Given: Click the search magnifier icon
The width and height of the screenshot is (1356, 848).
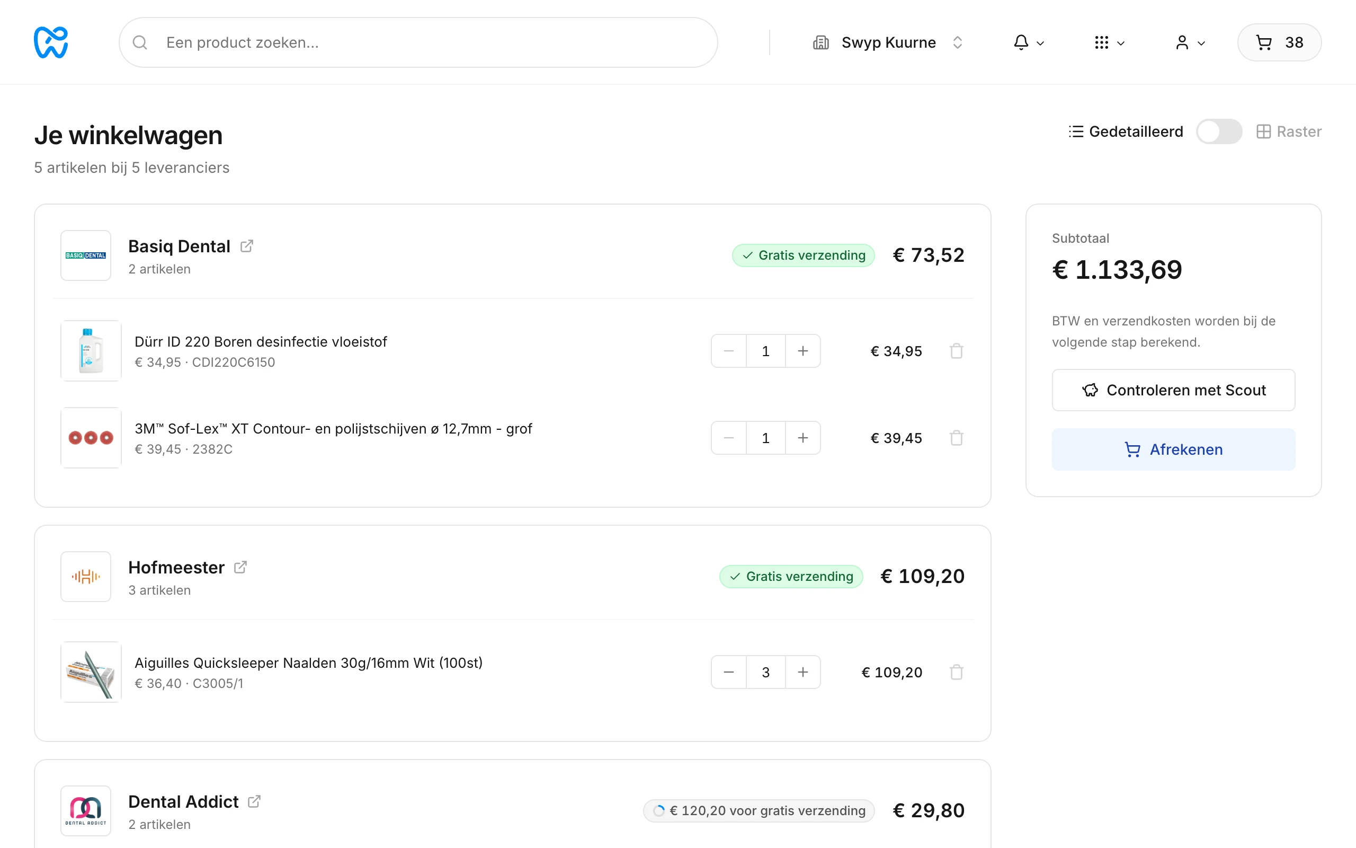Looking at the screenshot, I should click(x=140, y=42).
